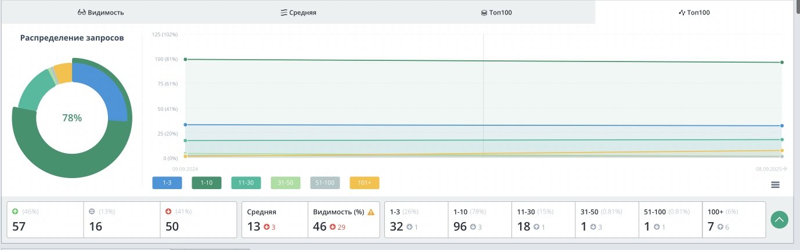Screen dimensions: 800x250
Task: Click the green up-arrow improved positions icon
Action: click(15, 212)
